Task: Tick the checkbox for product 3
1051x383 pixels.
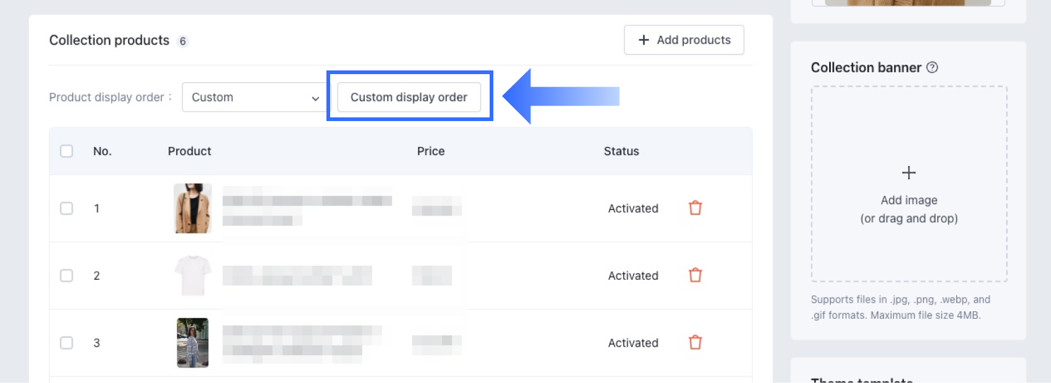Action: (67, 343)
